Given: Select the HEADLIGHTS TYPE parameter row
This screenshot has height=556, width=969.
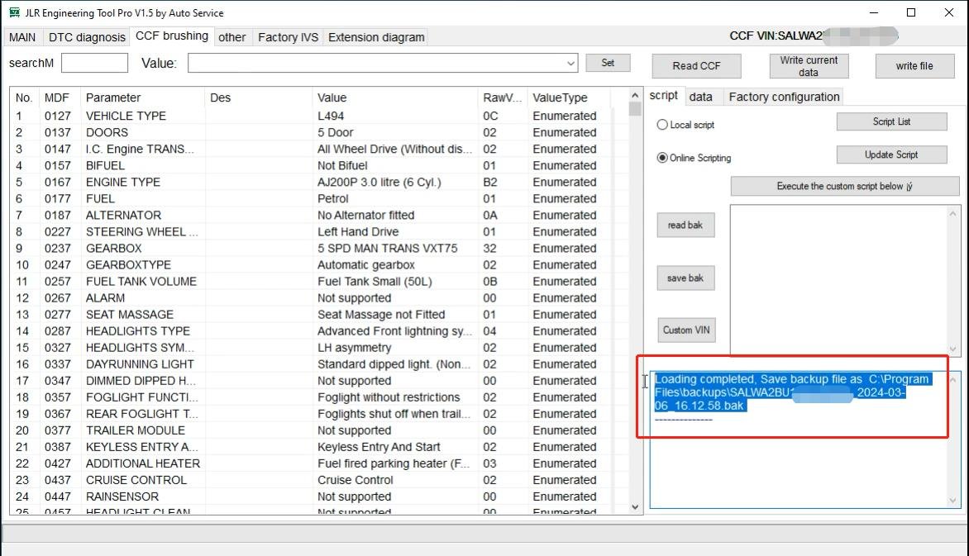Looking at the screenshot, I should pos(311,331).
